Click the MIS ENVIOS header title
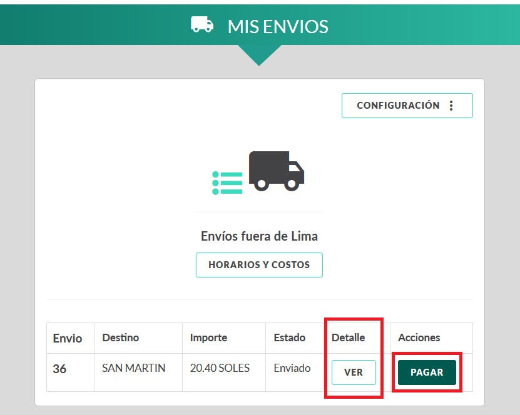The width and height of the screenshot is (520, 415). click(x=278, y=26)
